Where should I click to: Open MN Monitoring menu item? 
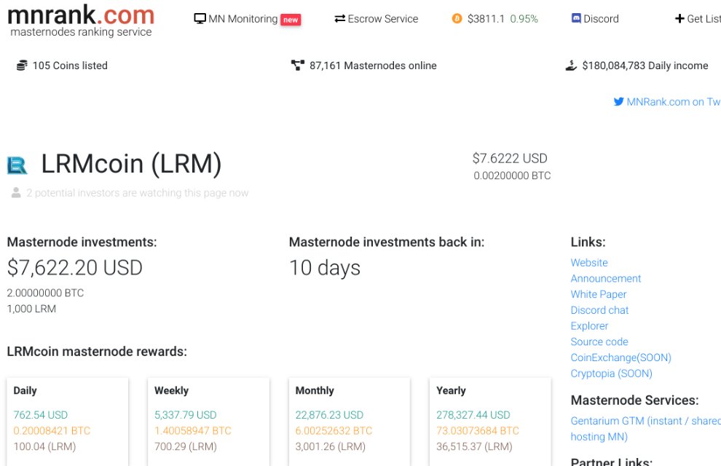click(243, 19)
